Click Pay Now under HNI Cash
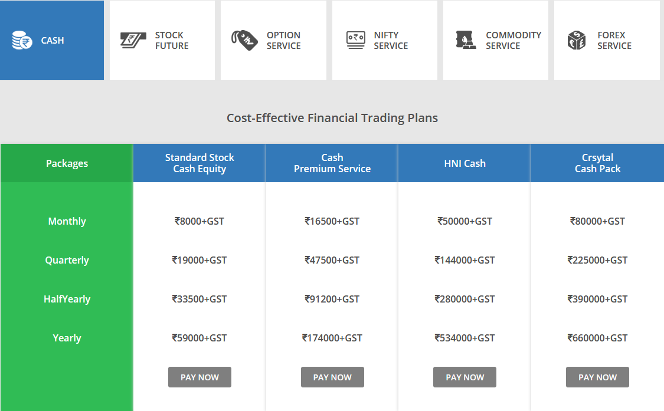The width and height of the screenshot is (664, 411). pos(465,377)
